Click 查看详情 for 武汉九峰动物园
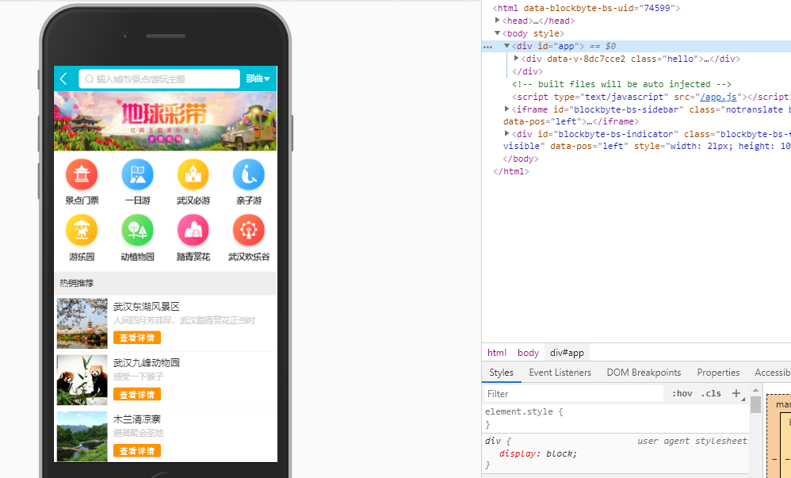 click(x=137, y=394)
